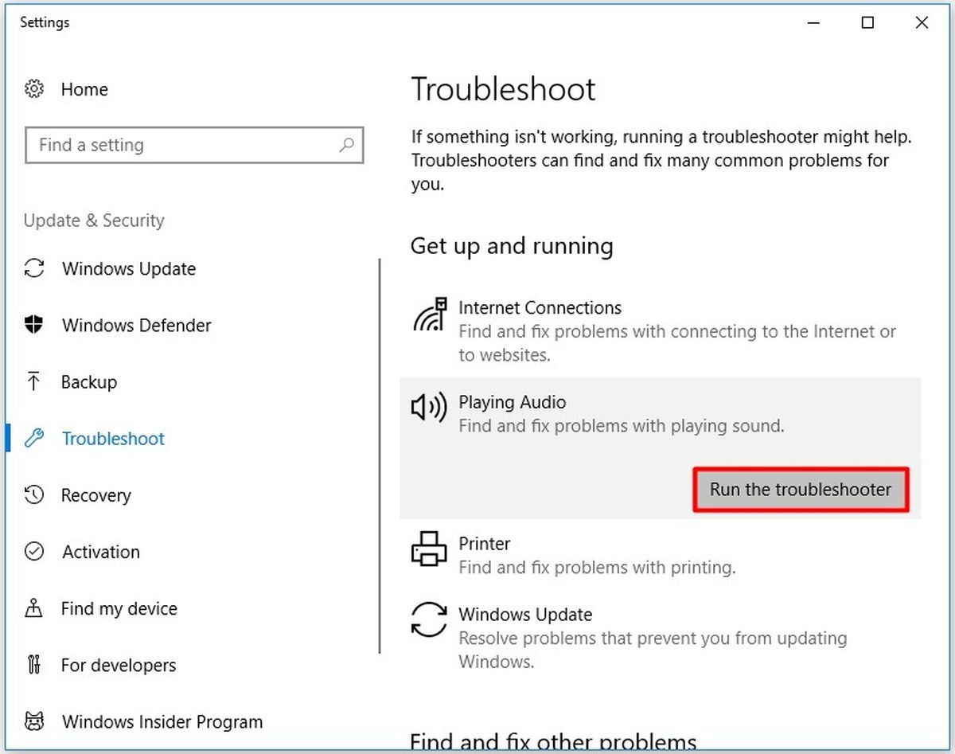Open Recovery settings
955x754 pixels.
tap(96, 494)
